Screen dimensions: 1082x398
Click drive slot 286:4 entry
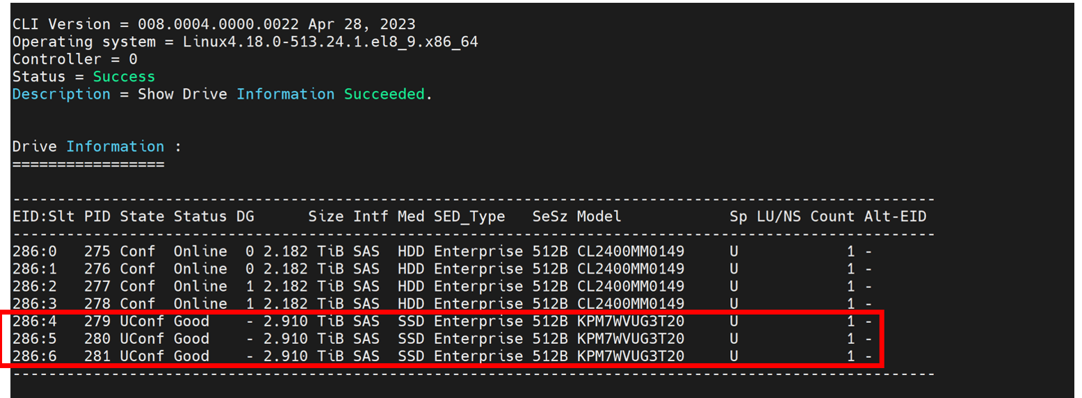click(34, 322)
